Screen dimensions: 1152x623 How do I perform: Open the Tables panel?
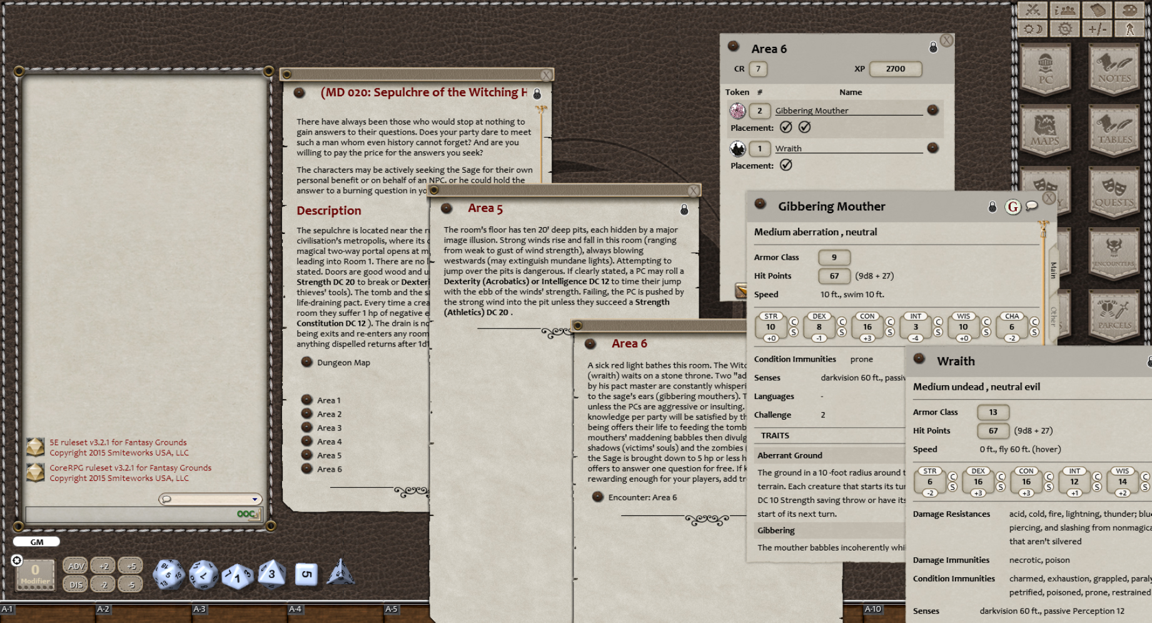(1114, 129)
